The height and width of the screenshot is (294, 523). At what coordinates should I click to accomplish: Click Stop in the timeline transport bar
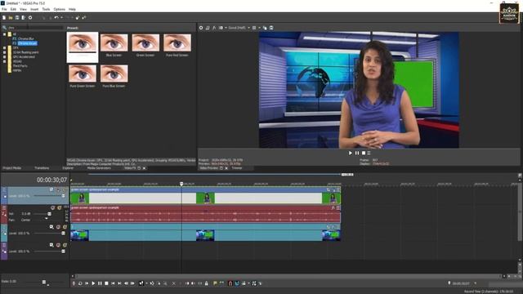pos(106,283)
